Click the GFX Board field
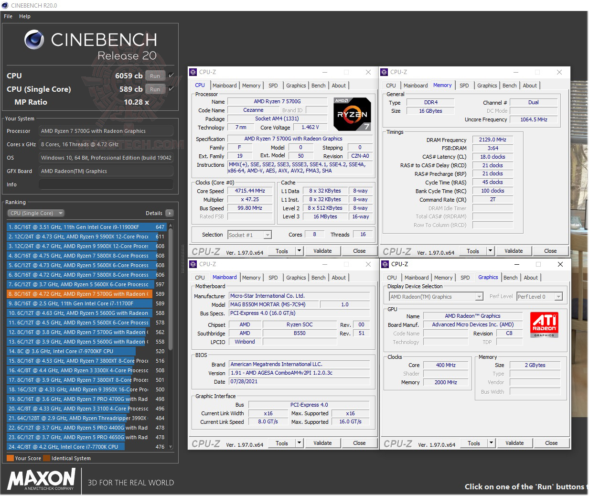Screen dimensions: 589x496 tap(106, 171)
